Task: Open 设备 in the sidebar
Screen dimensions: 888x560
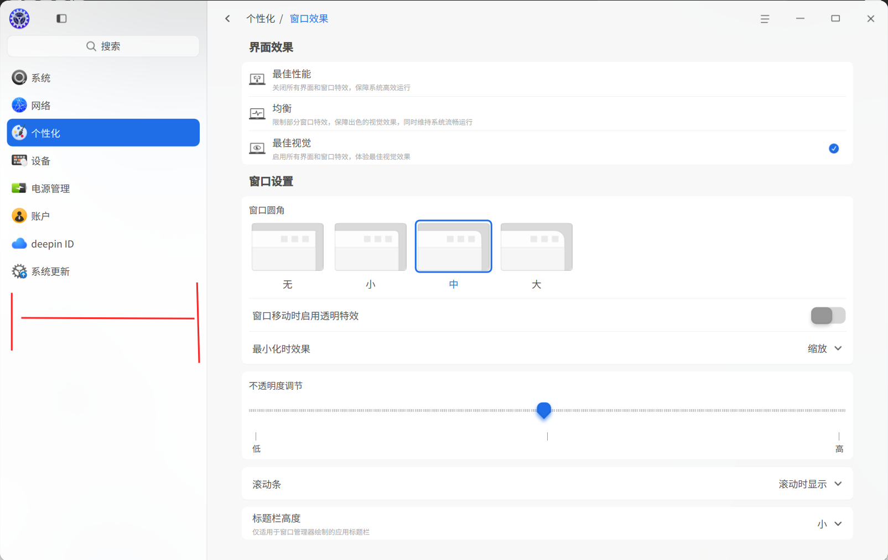Action: tap(103, 160)
